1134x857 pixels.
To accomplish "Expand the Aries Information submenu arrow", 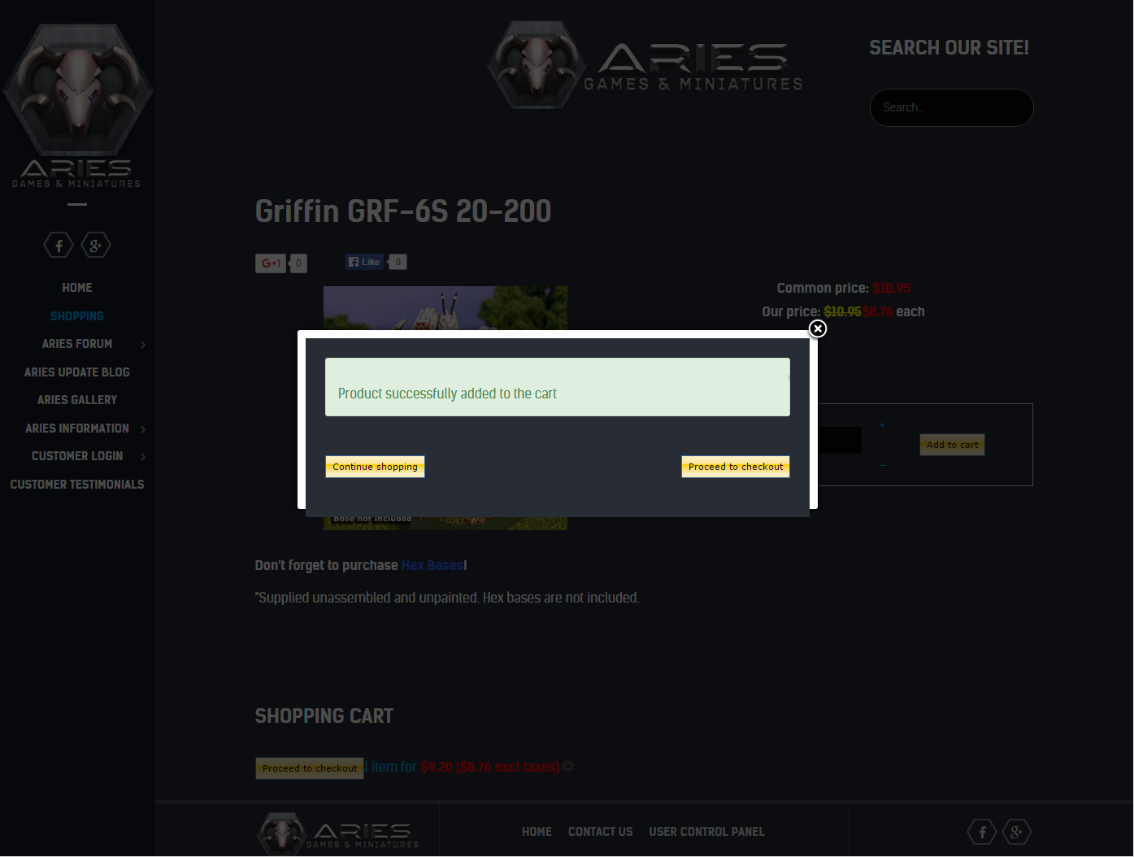I will (143, 429).
